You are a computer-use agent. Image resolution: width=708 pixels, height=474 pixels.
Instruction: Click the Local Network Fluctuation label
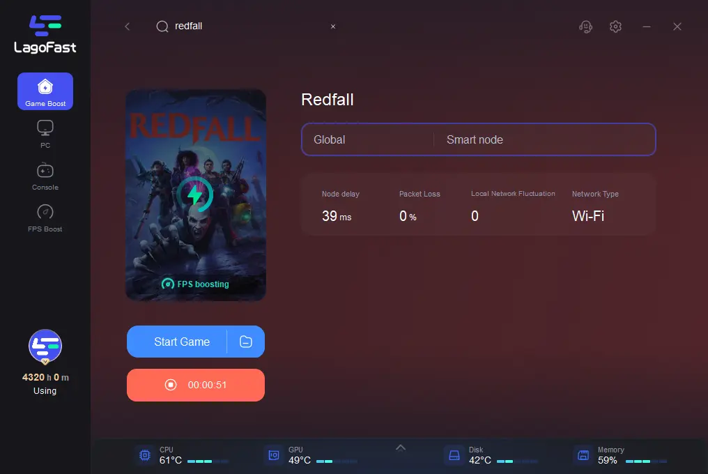[513, 193]
